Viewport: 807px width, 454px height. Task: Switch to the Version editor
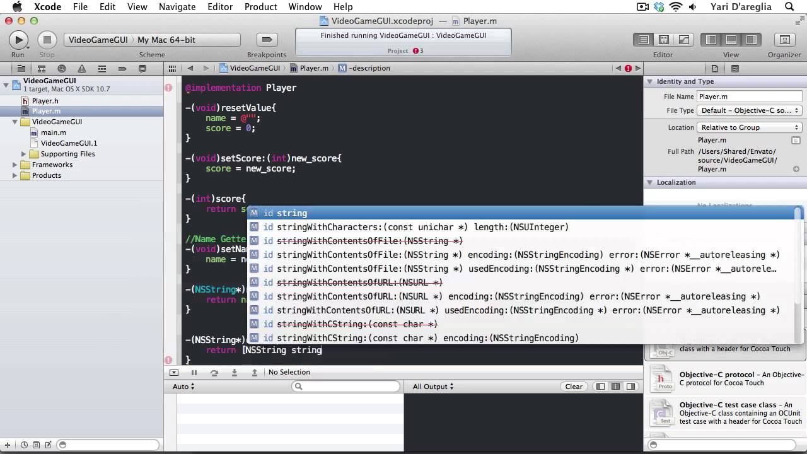point(684,40)
